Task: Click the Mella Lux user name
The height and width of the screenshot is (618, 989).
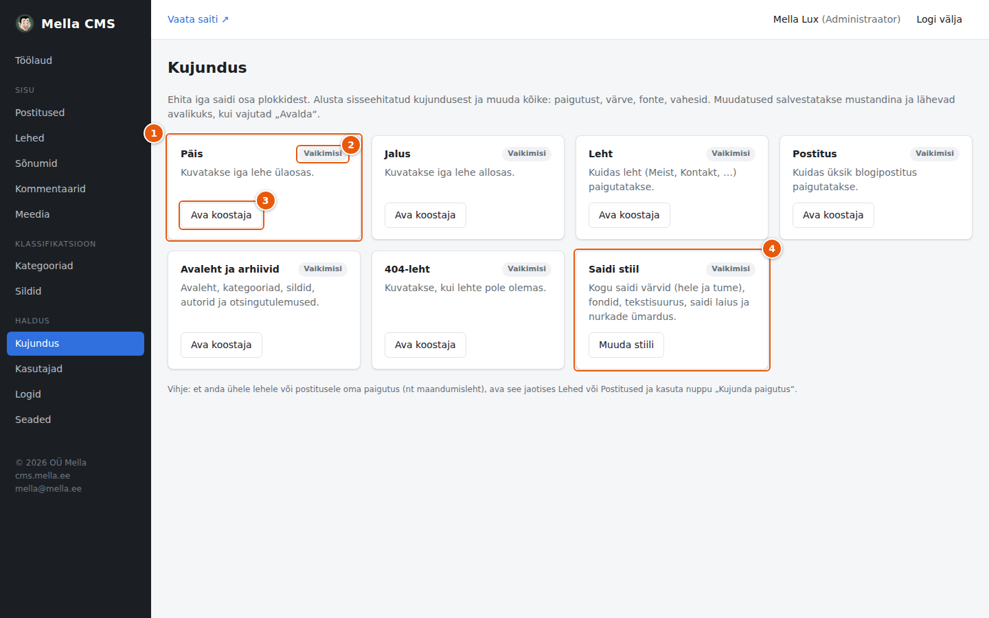Action: pos(795,19)
